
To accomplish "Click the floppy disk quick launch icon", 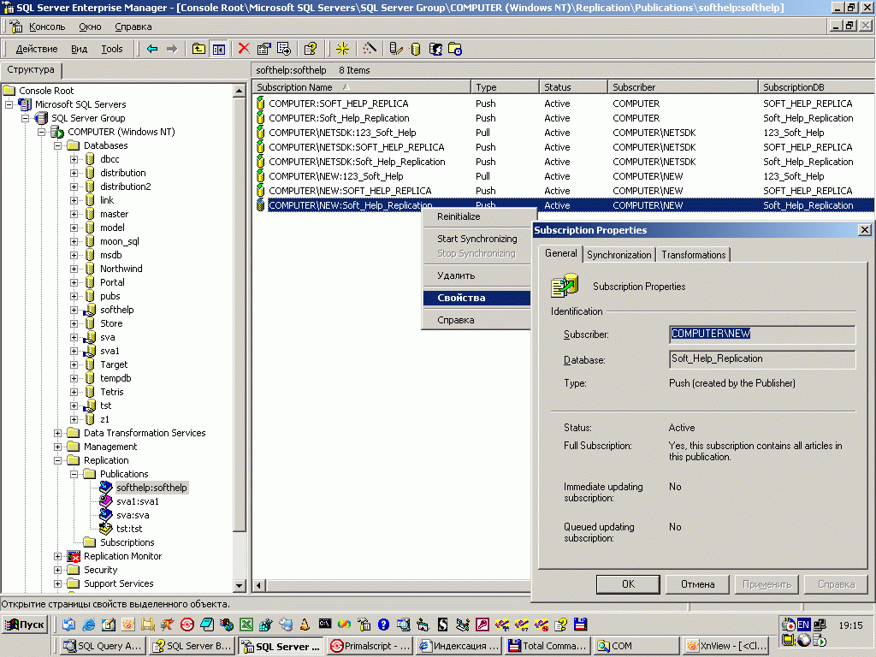I will tap(581, 624).
